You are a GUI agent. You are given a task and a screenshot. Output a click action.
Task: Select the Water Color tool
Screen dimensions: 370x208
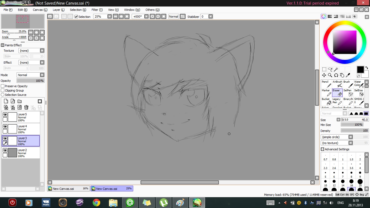click(x=359, y=84)
